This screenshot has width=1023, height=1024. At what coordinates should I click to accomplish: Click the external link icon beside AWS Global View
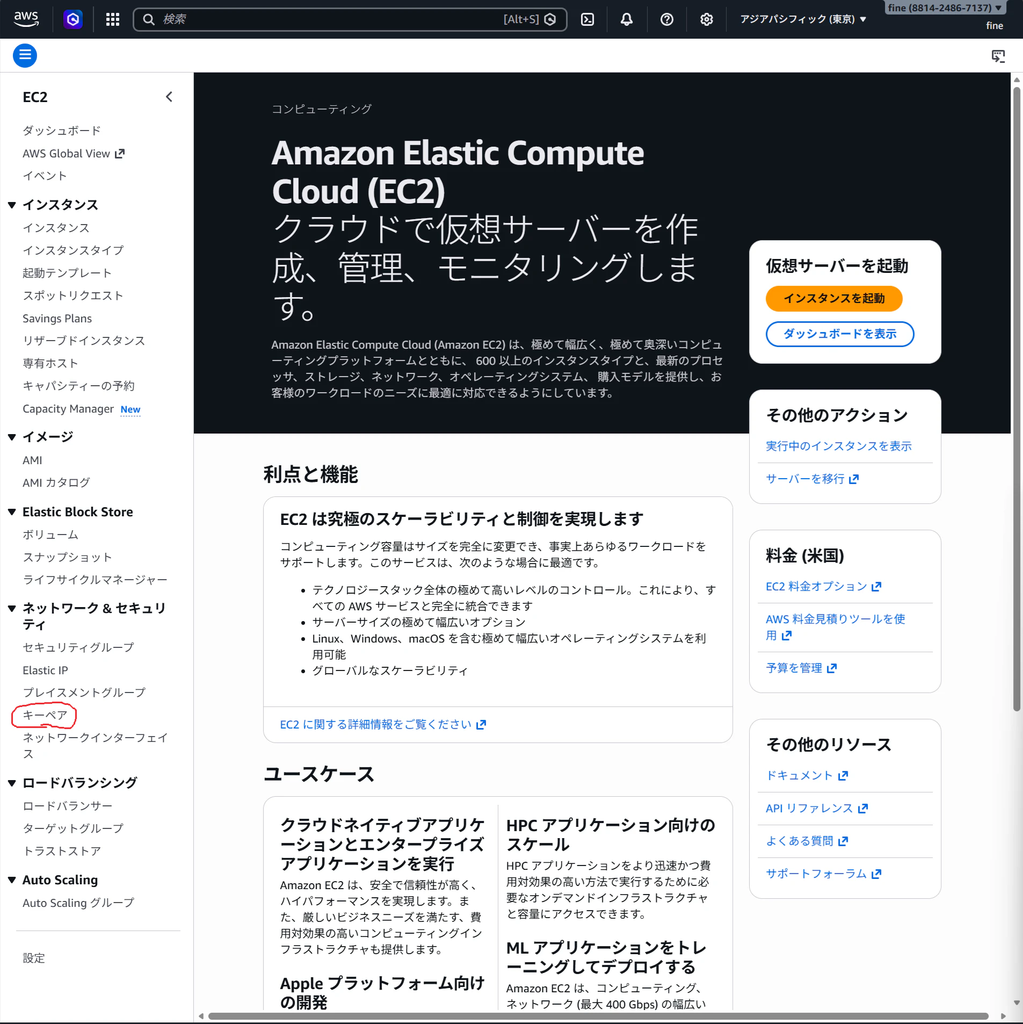(120, 154)
